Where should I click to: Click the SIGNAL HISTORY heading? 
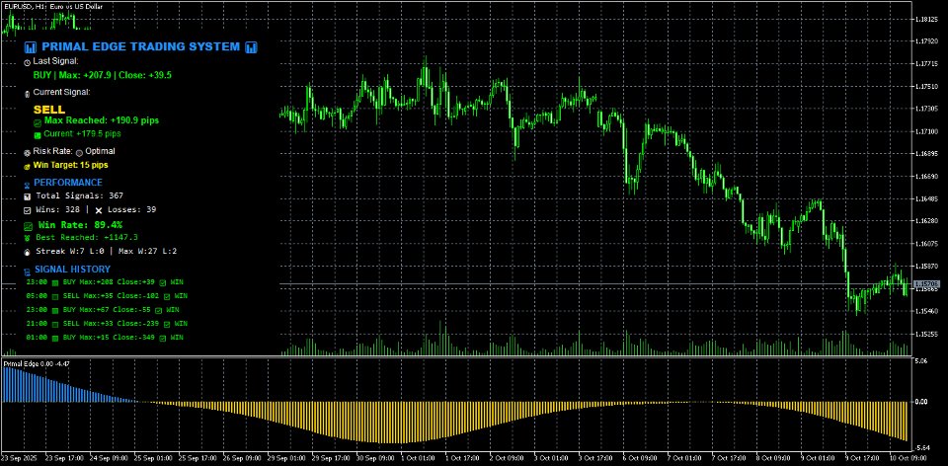pyautogui.click(x=72, y=270)
